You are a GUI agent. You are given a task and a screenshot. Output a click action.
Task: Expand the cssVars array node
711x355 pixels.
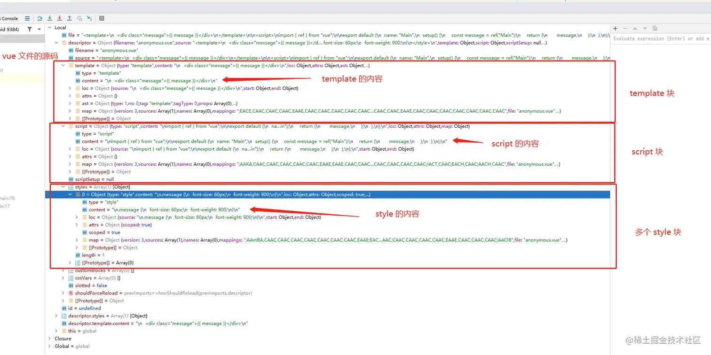63,278
